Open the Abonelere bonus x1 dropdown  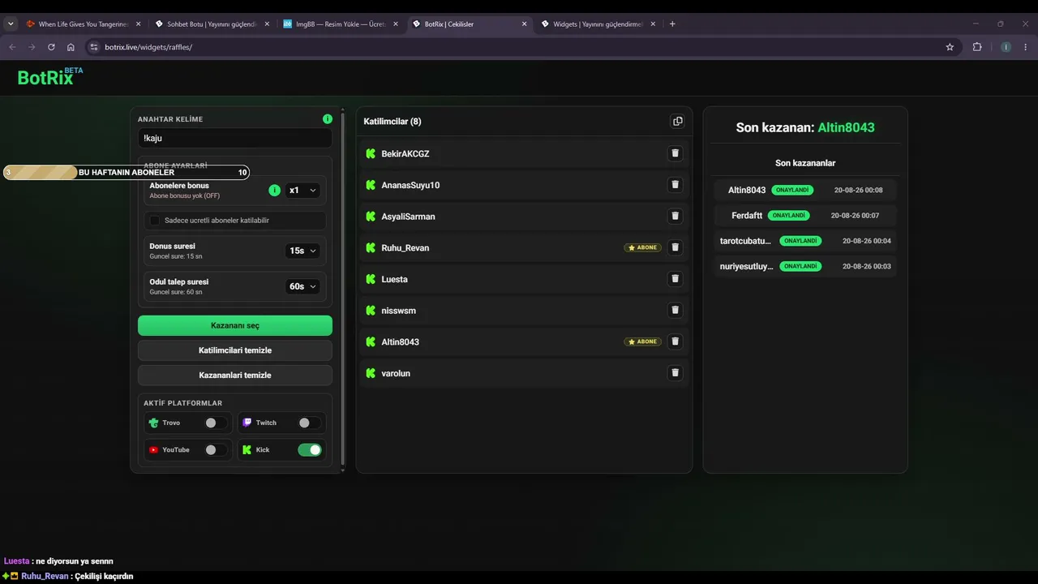(302, 190)
